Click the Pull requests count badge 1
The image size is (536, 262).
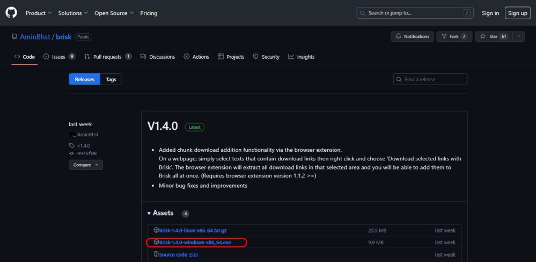(128, 57)
